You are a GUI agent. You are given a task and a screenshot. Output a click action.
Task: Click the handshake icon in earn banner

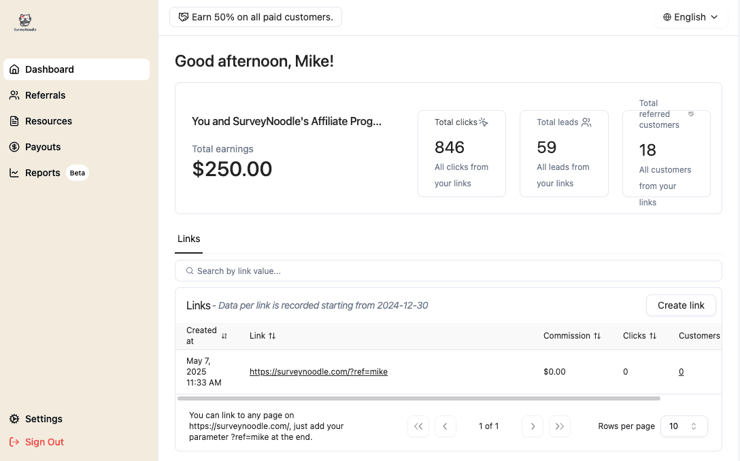click(x=184, y=17)
